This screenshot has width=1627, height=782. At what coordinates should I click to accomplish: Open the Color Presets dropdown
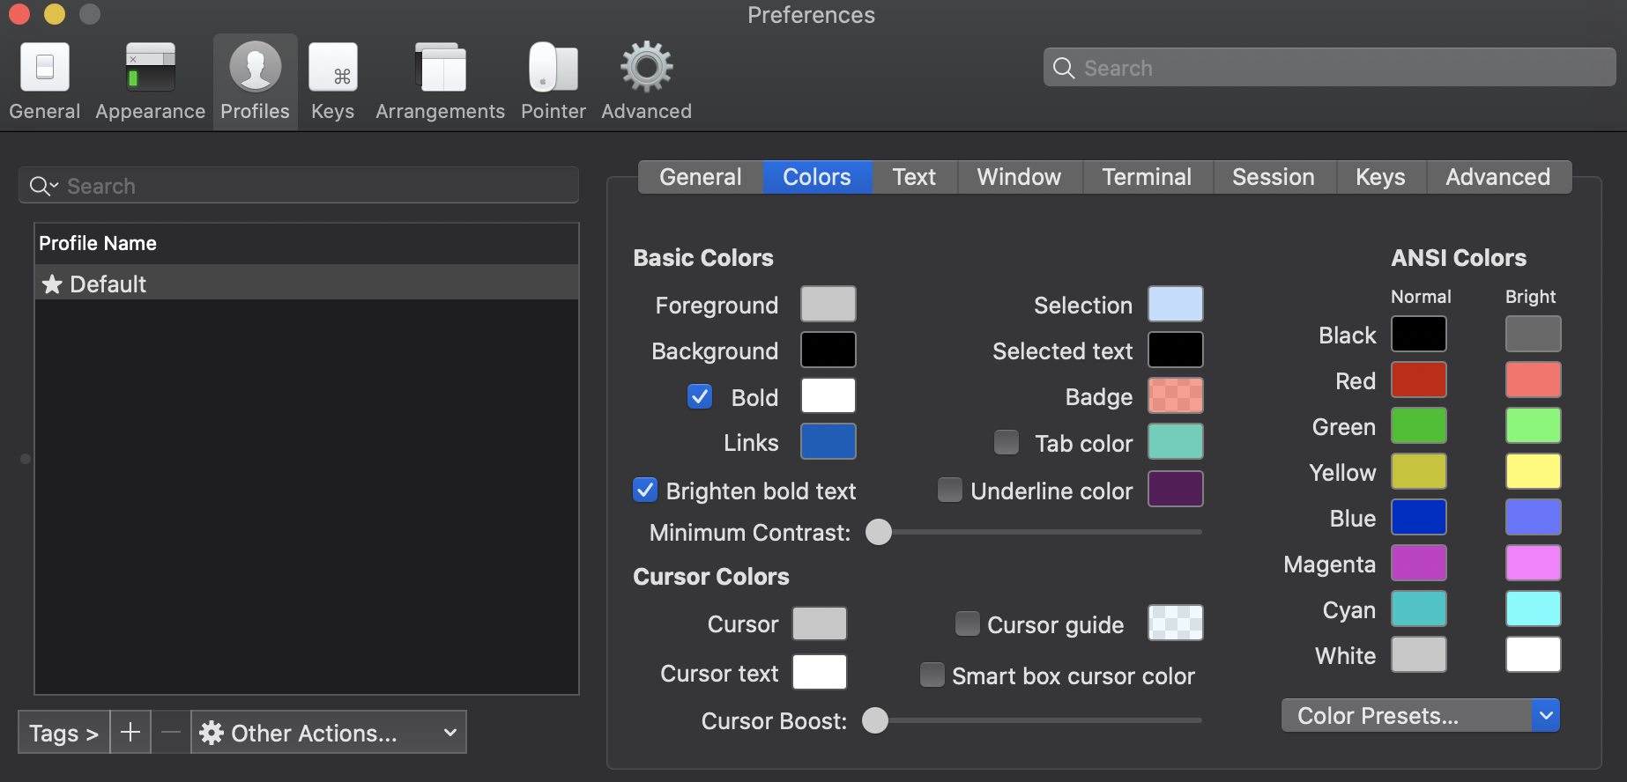coord(1421,715)
